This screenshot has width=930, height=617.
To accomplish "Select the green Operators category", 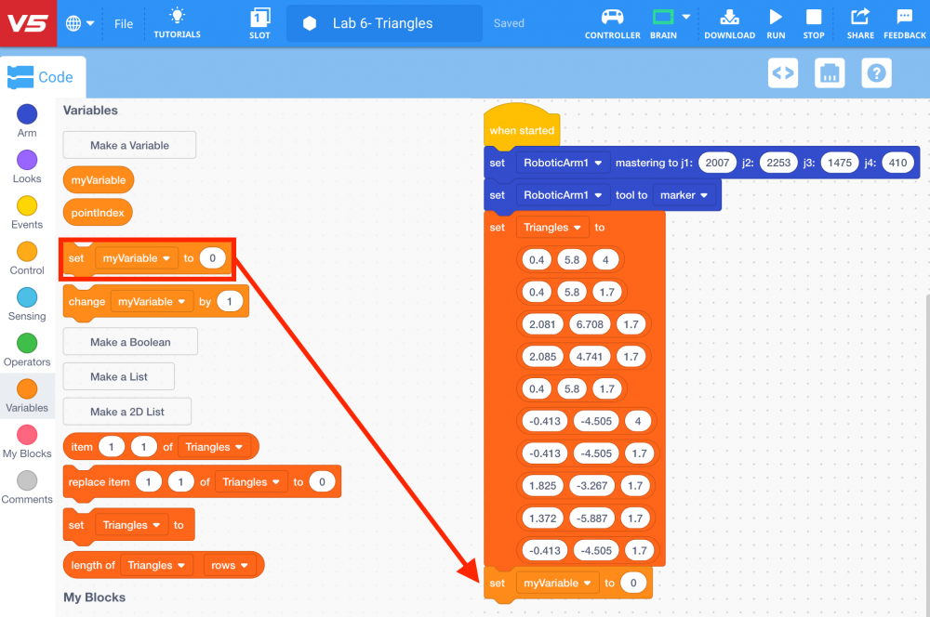I will tap(27, 343).
